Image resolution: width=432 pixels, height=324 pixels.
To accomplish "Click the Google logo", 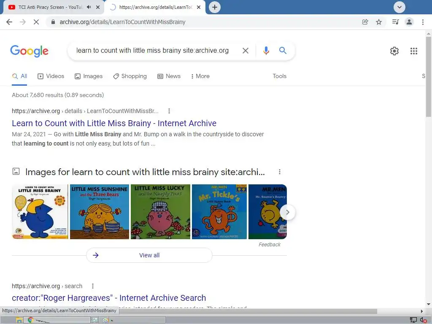I will tap(29, 51).
